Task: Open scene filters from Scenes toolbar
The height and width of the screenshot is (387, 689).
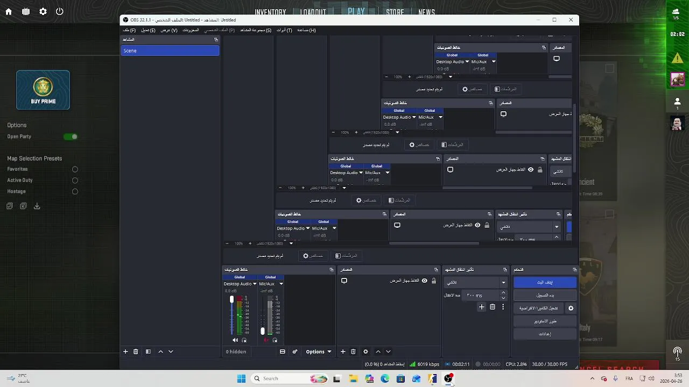Action: (x=148, y=352)
